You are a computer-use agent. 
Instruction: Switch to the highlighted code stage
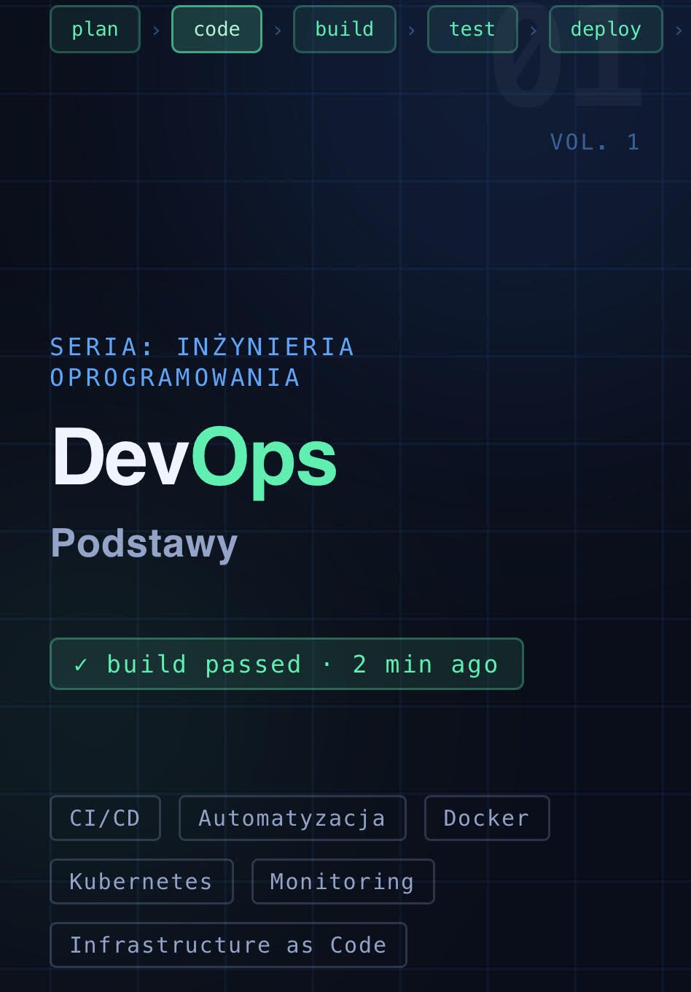click(x=216, y=29)
